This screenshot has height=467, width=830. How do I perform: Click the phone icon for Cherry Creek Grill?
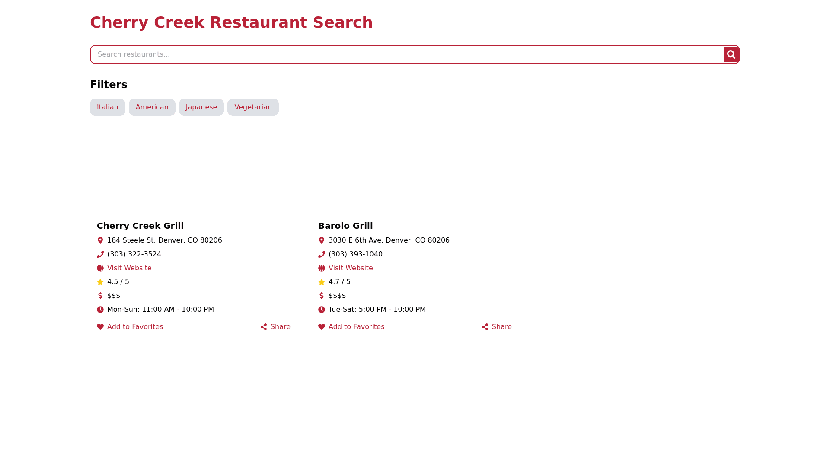[100, 254]
